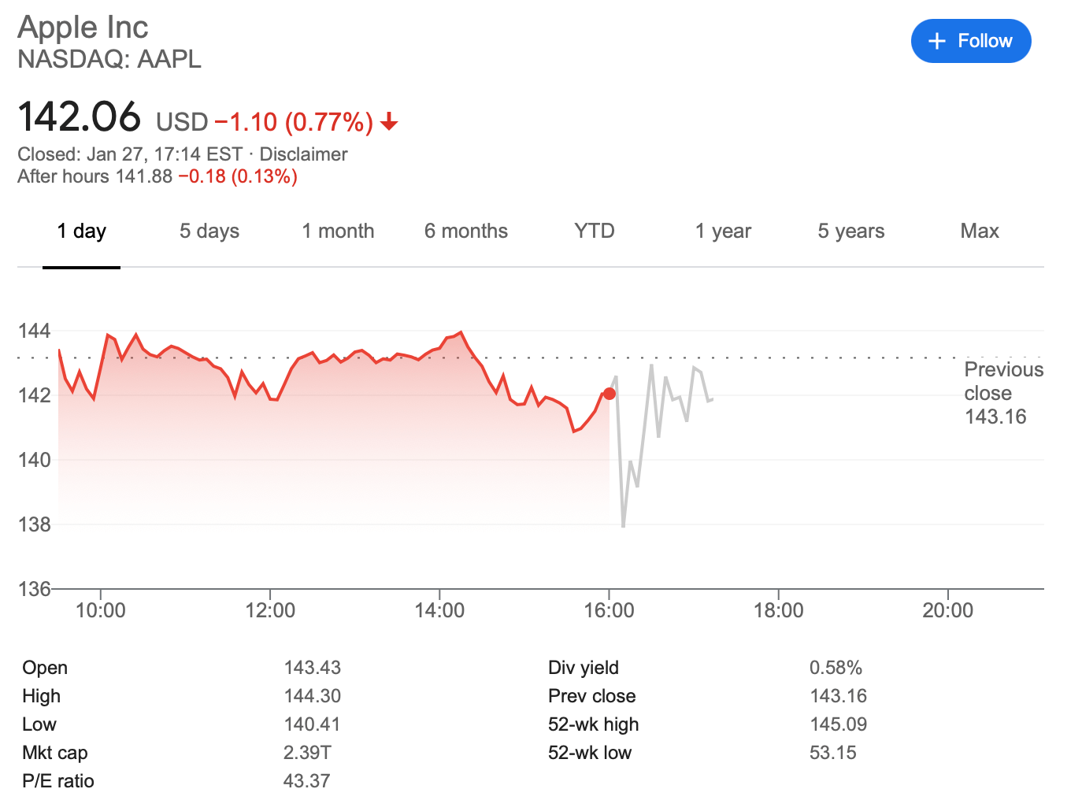The image size is (1082, 800).
Task: Select the 1 day tab
Action: [81, 231]
